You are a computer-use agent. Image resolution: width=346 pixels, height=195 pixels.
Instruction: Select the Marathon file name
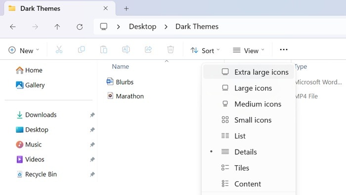point(130,96)
